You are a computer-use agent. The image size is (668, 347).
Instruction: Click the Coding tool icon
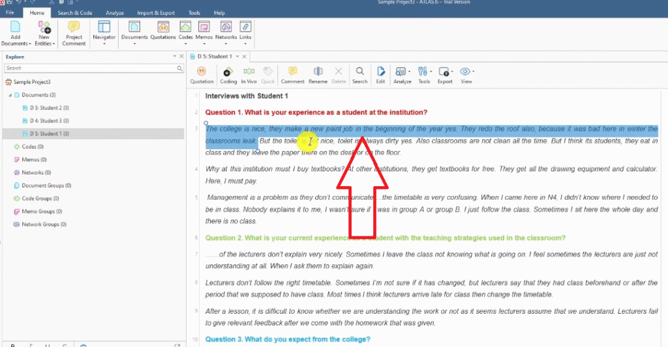coord(228,75)
